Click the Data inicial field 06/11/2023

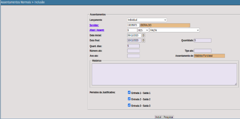click(x=134, y=35)
